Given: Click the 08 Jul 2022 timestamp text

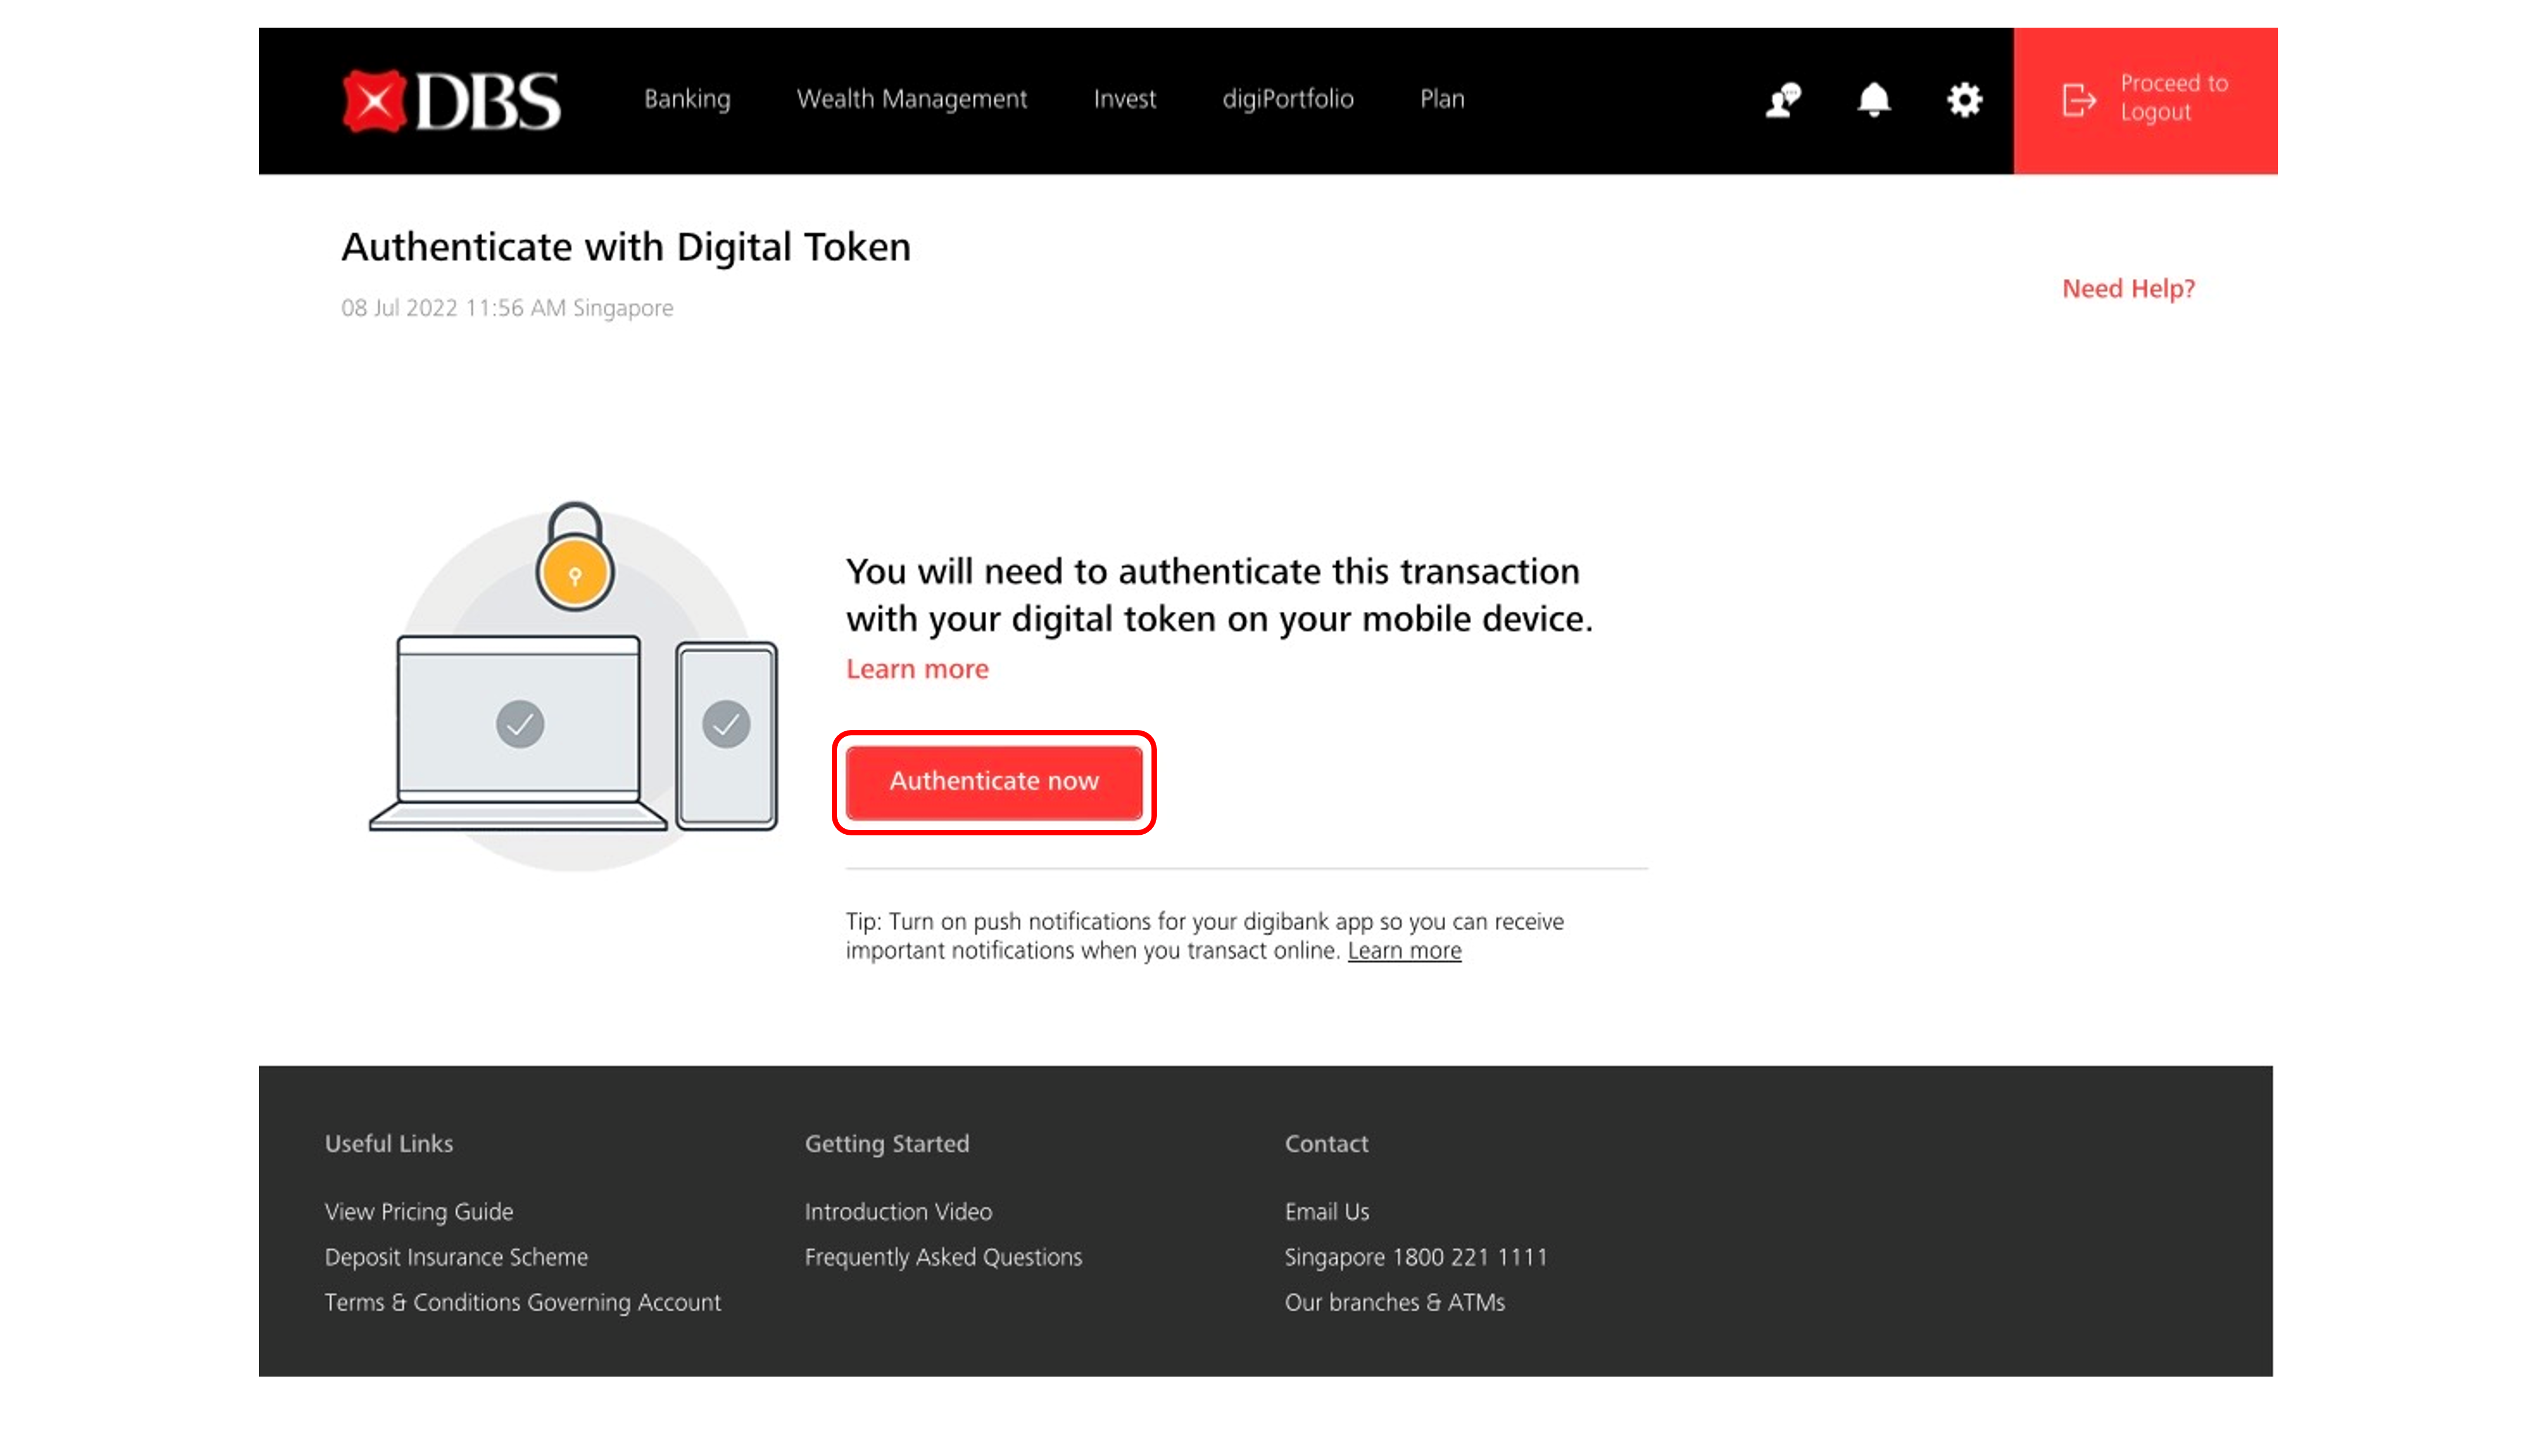Looking at the screenshot, I should click(x=506, y=308).
